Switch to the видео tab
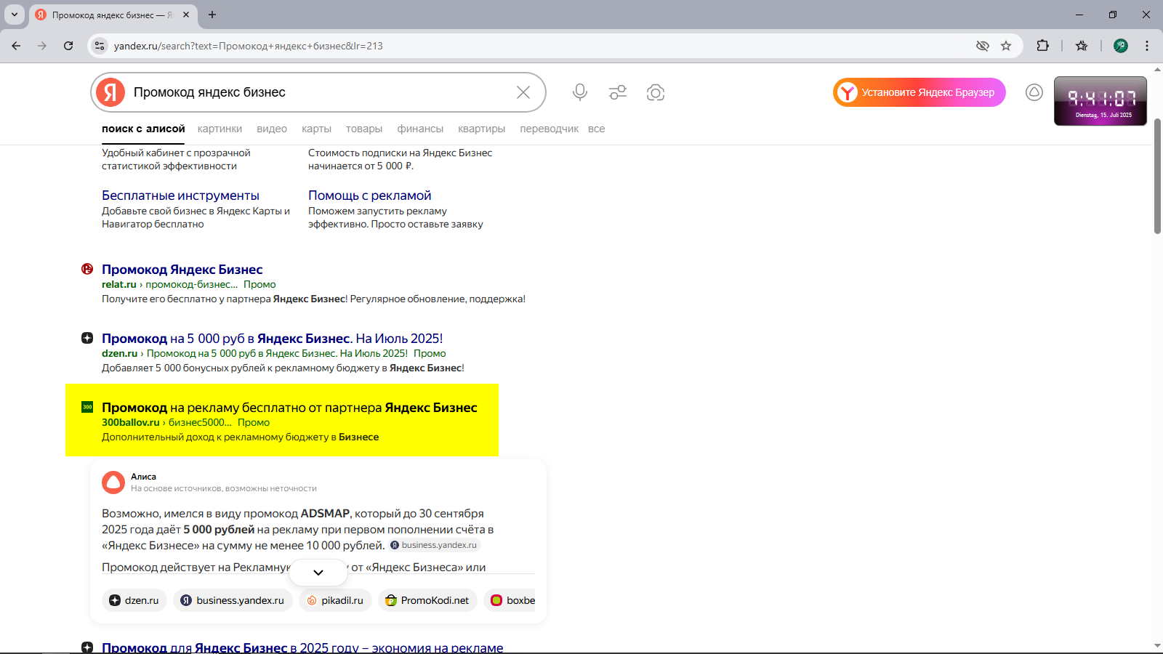The width and height of the screenshot is (1163, 654). 272,129
